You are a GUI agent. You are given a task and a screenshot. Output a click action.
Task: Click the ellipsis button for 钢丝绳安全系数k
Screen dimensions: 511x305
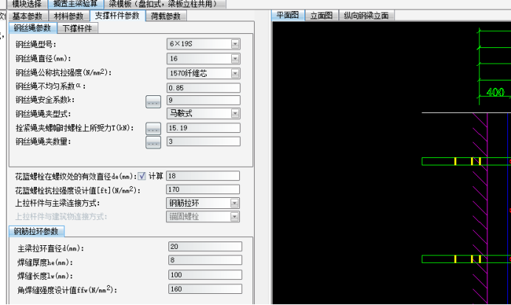(153, 102)
